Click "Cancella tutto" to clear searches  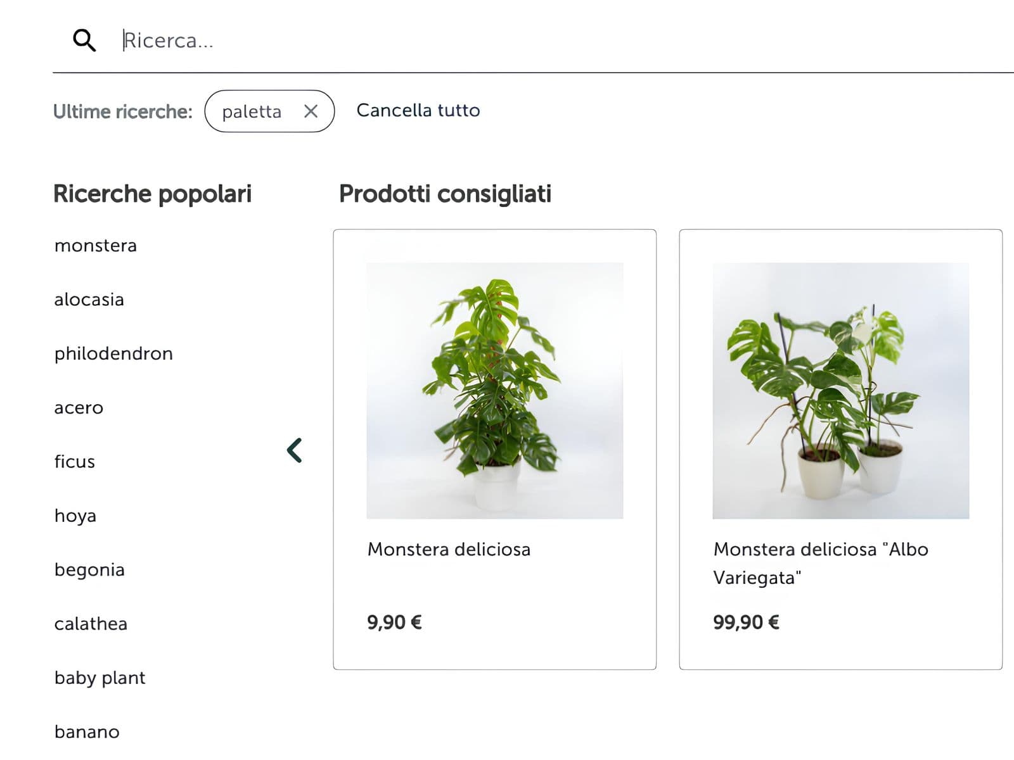coord(418,110)
